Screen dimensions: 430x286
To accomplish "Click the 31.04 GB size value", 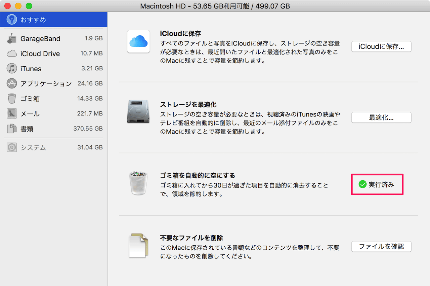I will (90, 147).
